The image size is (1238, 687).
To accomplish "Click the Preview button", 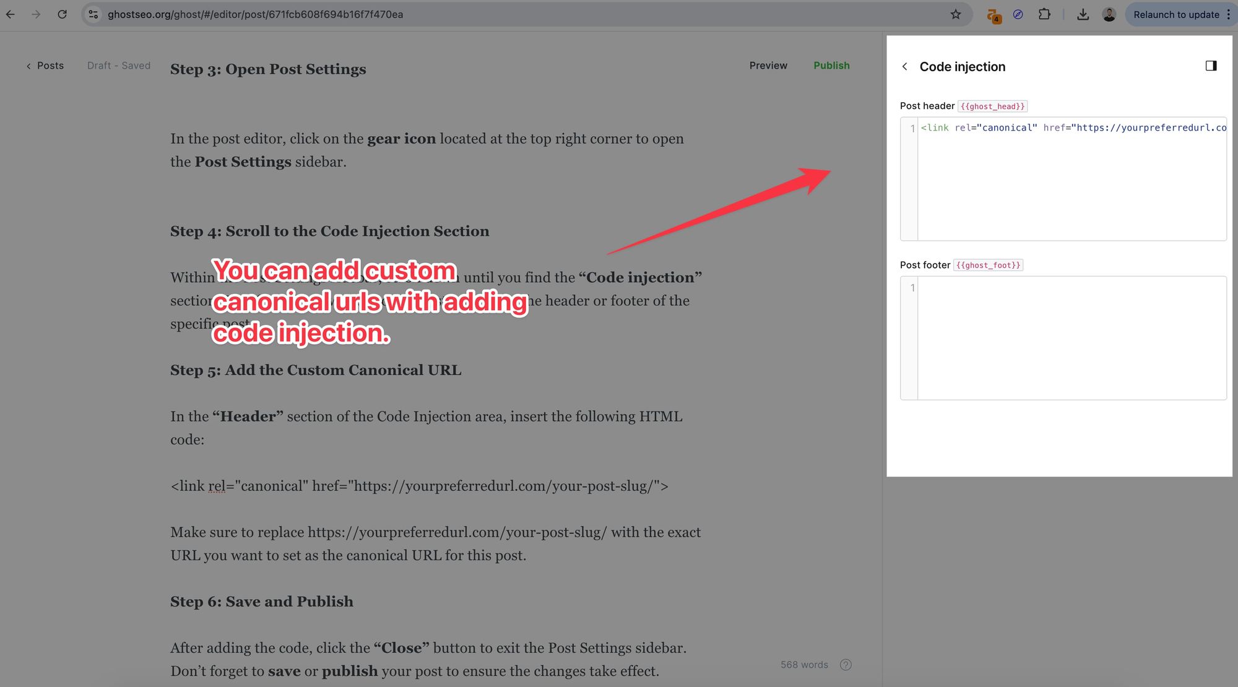I will click(x=768, y=66).
